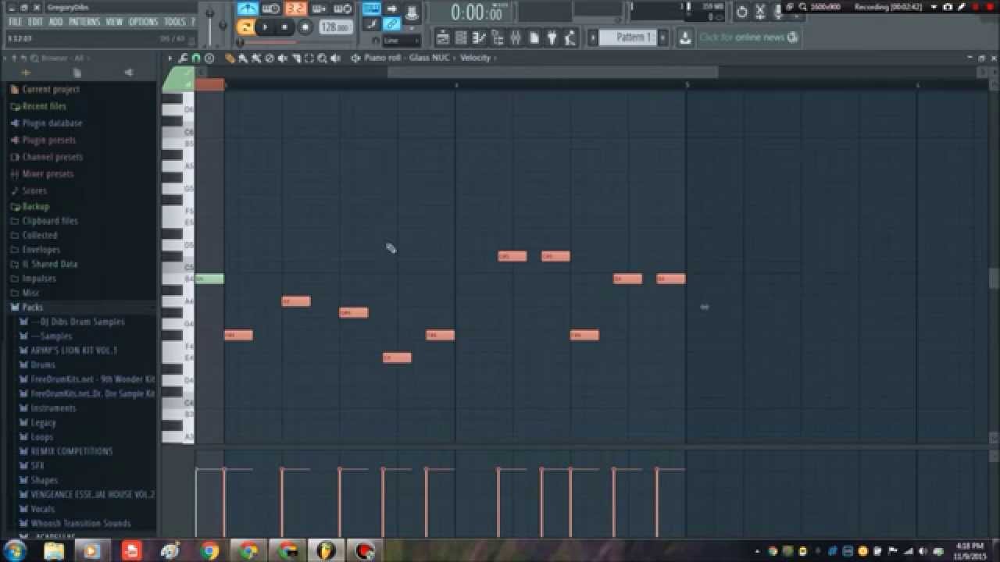Open the Channel rack view from toolbar

[x=461, y=37]
